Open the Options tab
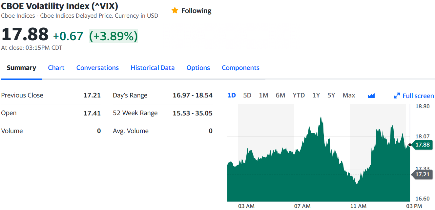The image size is (435, 210). [198, 68]
